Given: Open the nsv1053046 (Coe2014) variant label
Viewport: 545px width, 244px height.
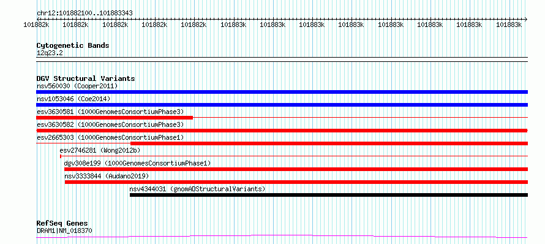Looking at the screenshot, I should (x=73, y=99).
